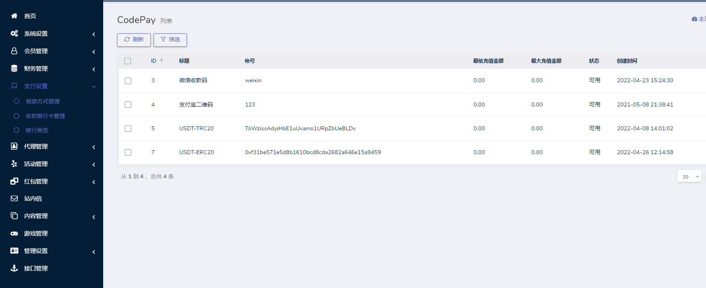Select the USDT-ERC20 row checkbox

click(128, 152)
